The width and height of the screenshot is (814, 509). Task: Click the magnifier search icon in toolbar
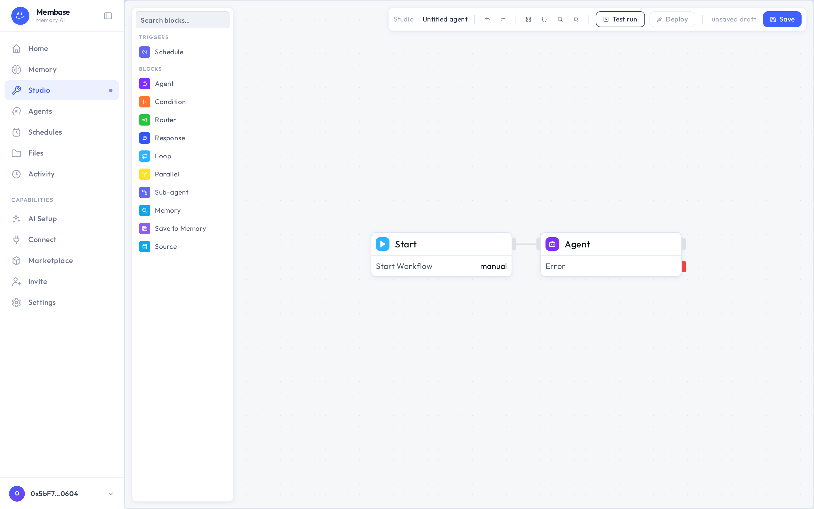[x=560, y=19]
